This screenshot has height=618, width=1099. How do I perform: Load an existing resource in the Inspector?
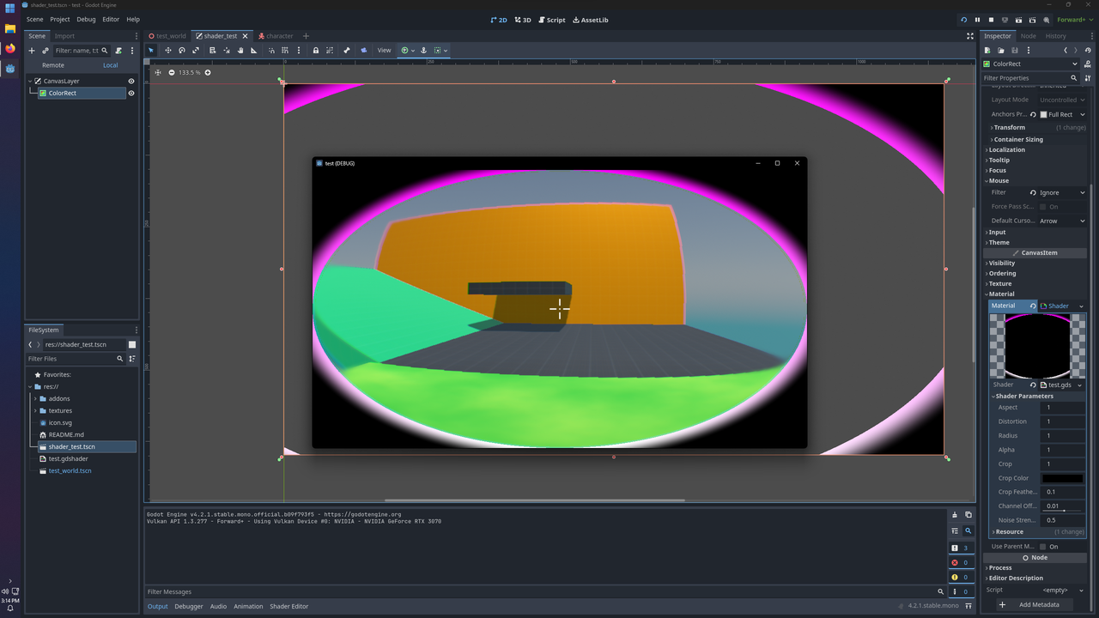(x=1001, y=51)
